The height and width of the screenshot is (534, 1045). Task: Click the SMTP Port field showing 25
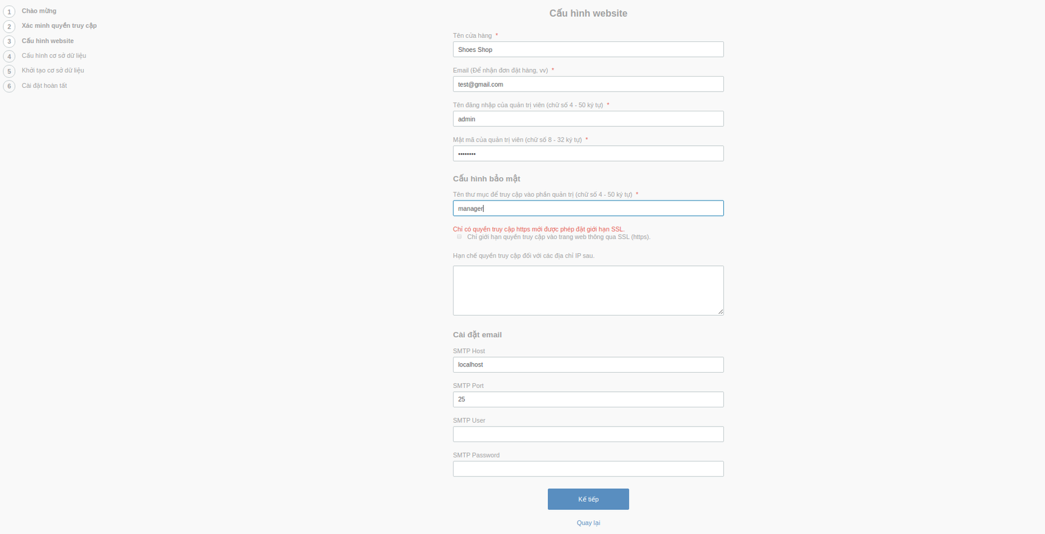[588, 399]
